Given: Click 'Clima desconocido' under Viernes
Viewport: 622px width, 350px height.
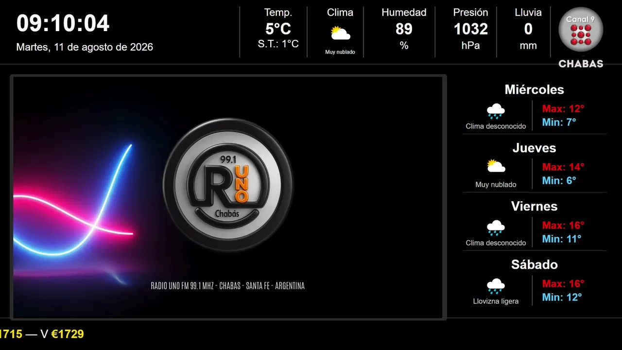Looking at the screenshot, I should 496,243.
